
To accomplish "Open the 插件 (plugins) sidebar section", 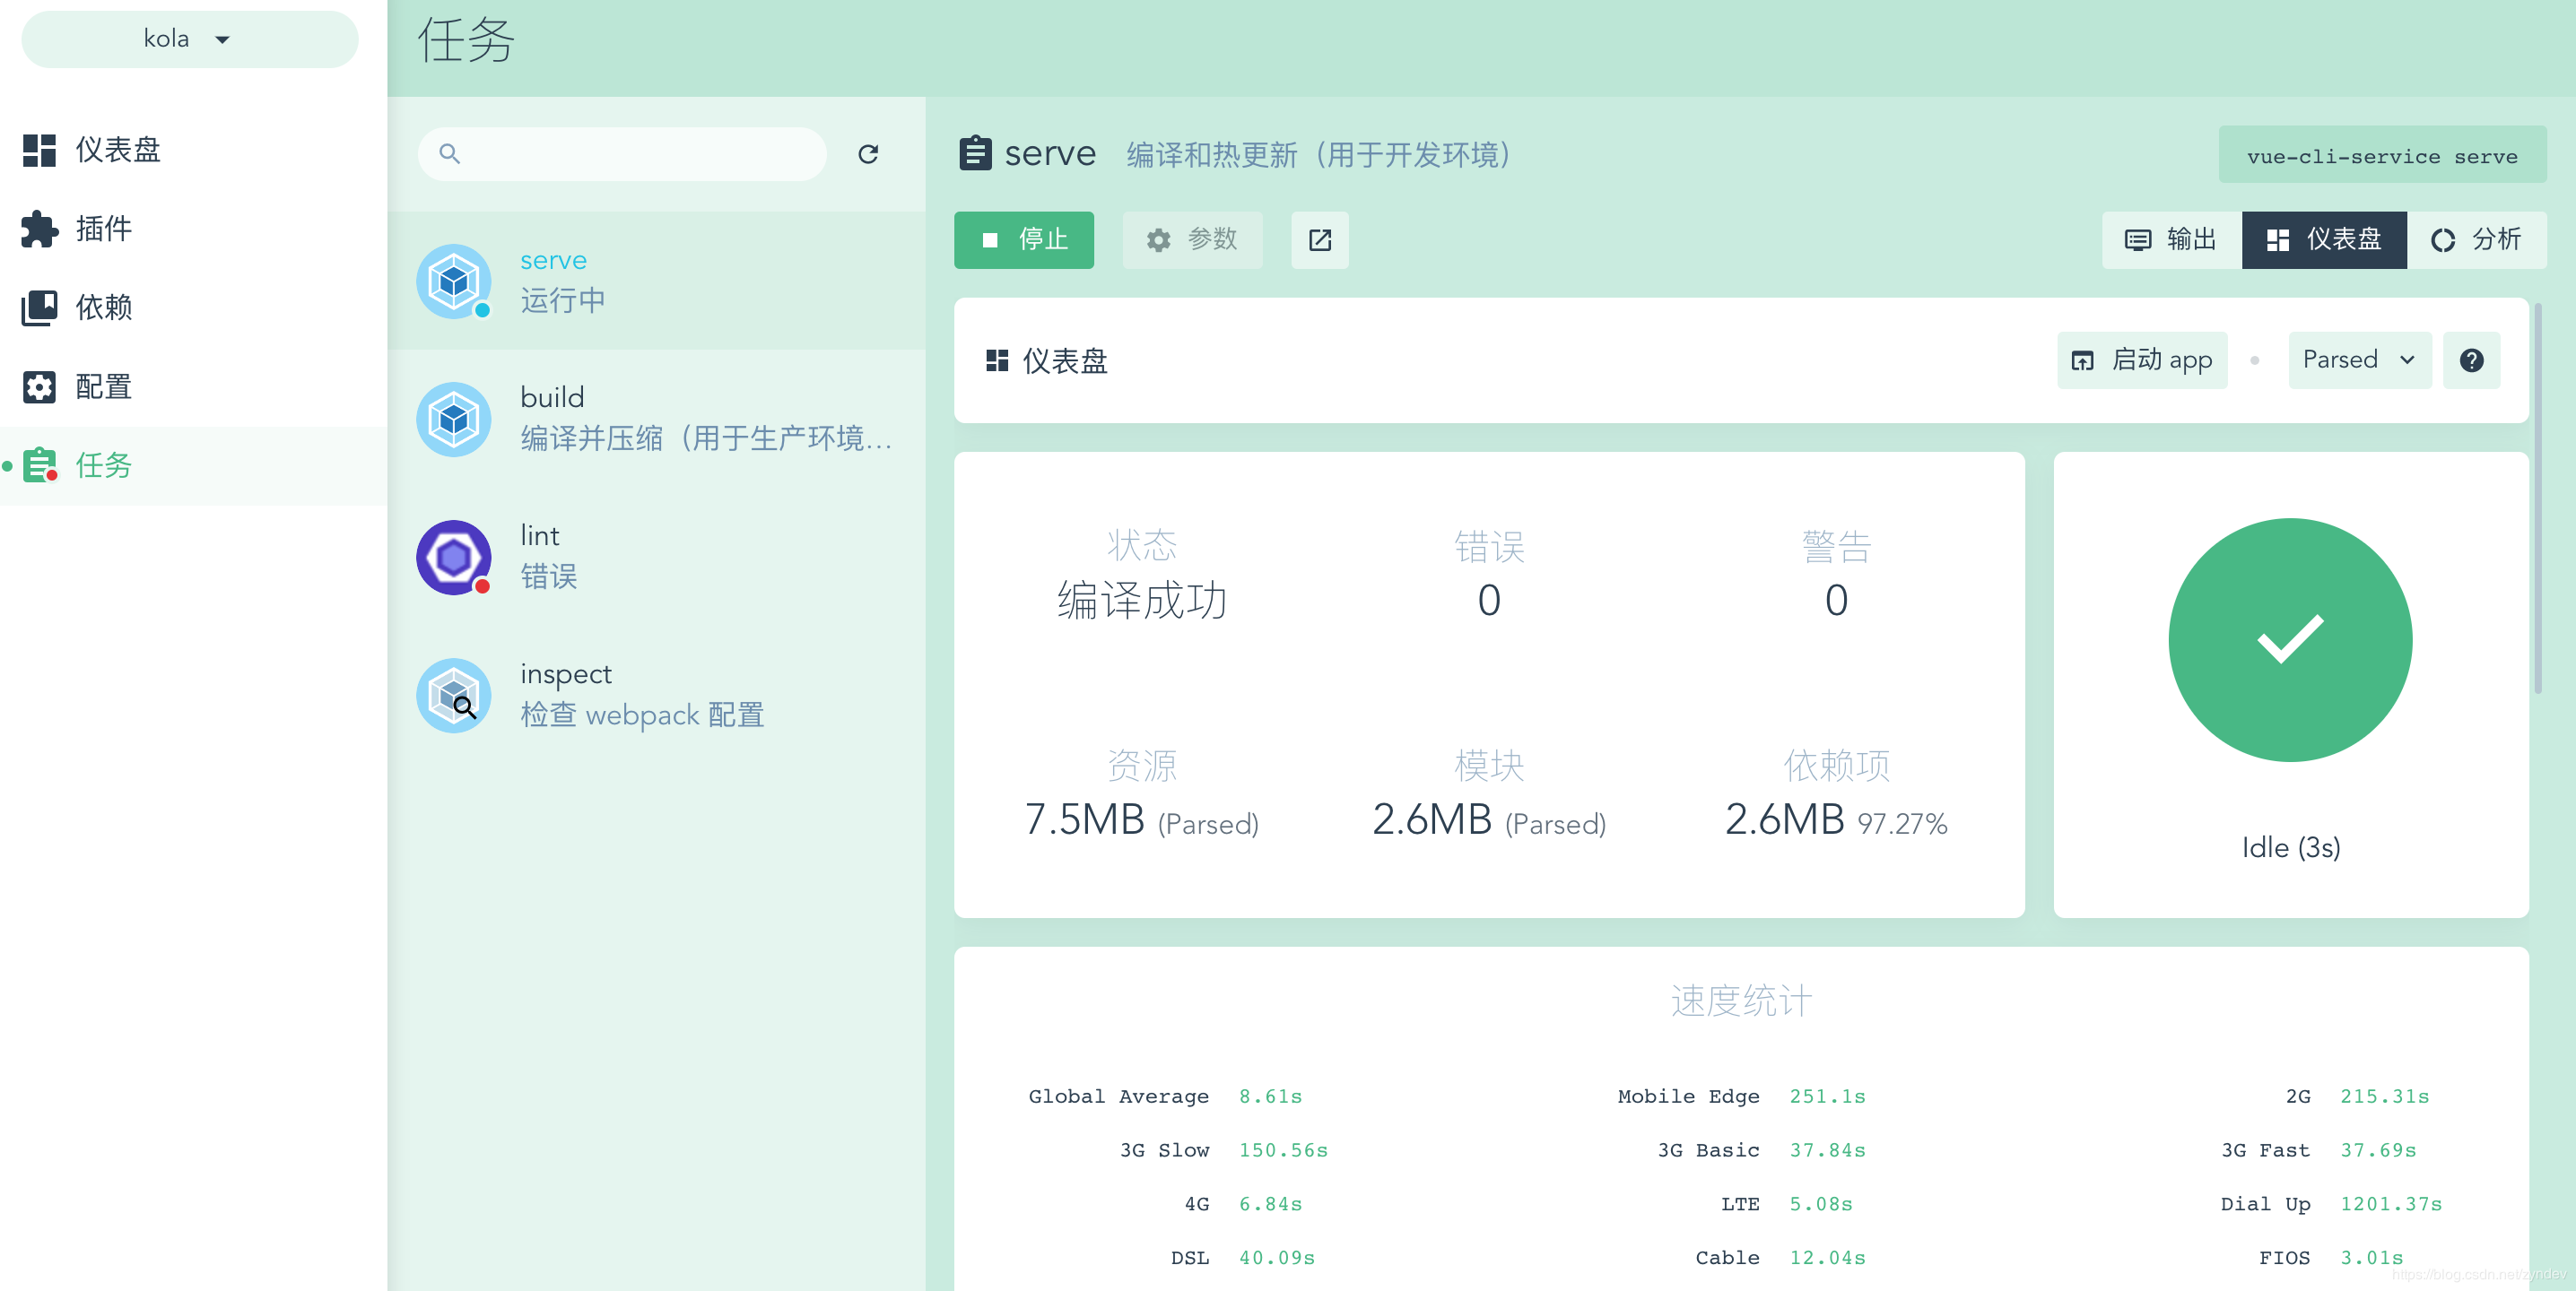I will click(x=103, y=229).
